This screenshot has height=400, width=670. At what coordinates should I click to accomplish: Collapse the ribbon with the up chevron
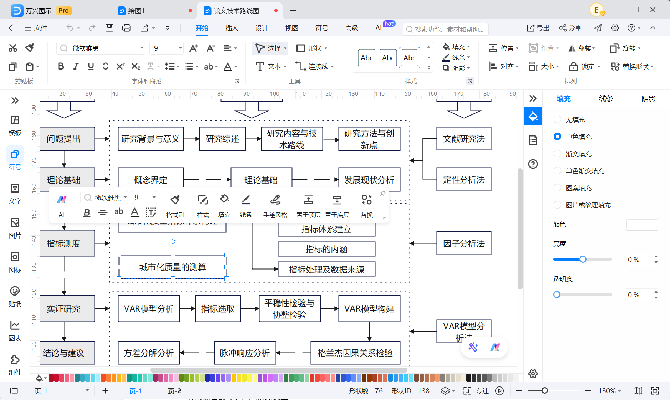tap(653, 28)
